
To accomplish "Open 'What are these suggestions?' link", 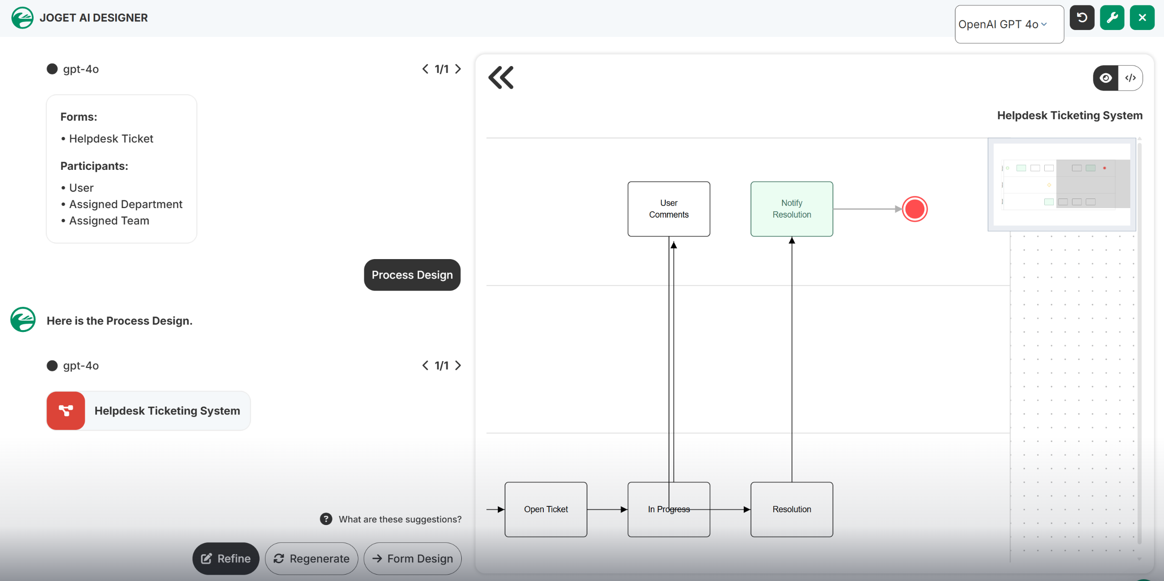I will 399,519.
